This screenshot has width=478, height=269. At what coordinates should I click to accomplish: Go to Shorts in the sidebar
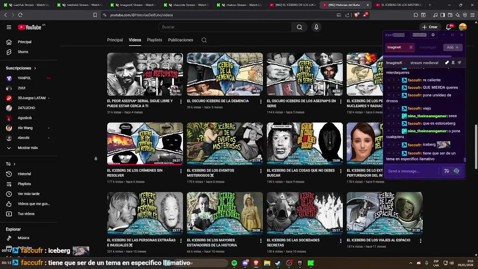pyautogui.click(x=23, y=52)
